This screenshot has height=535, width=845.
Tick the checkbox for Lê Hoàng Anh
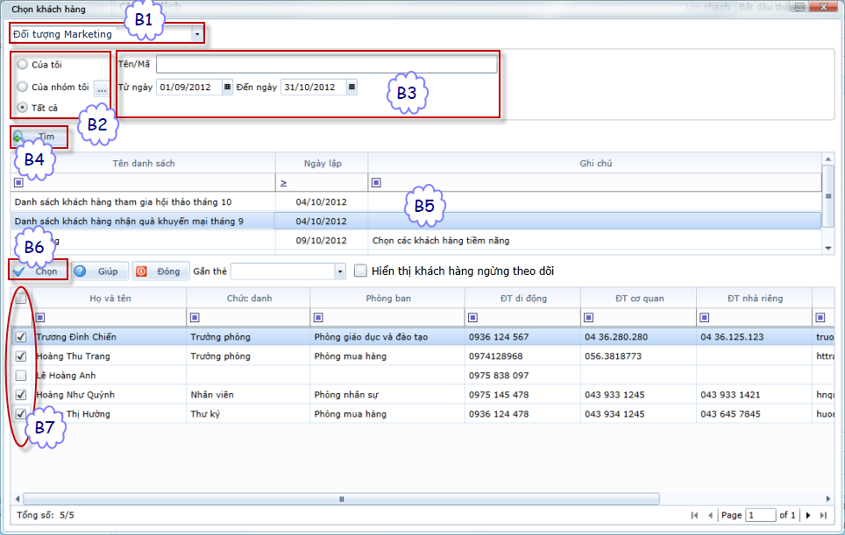coord(21,376)
